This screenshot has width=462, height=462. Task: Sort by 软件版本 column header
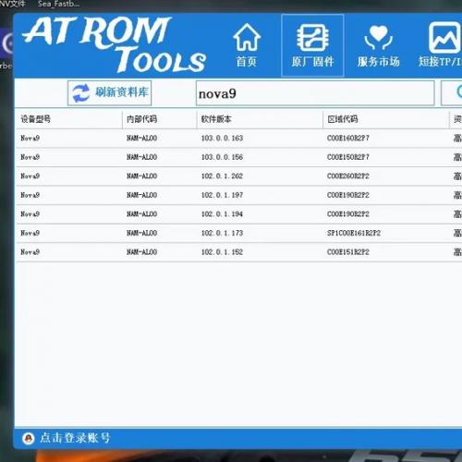coord(260,119)
